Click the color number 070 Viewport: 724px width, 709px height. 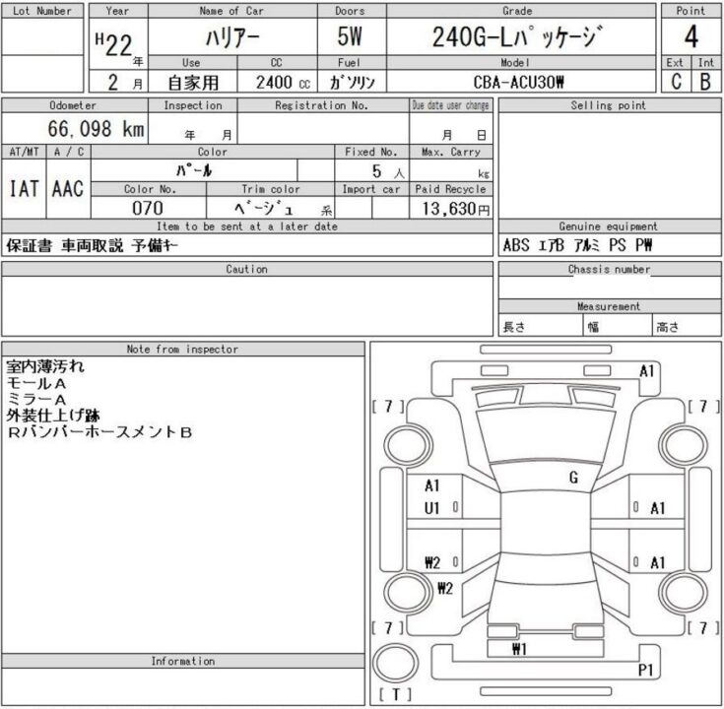click(148, 208)
